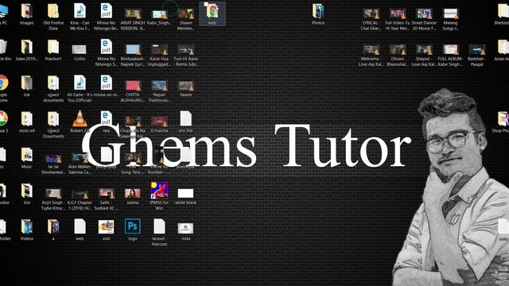Image resolution: width=509 pixels, height=286 pixels.
Task: Select the Malang Songs video file
Action: click(x=451, y=14)
